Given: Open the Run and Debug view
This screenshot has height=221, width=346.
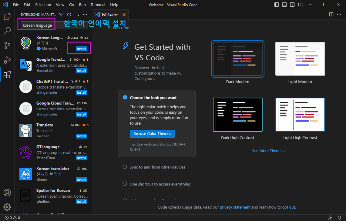Looking at the screenshot, I should (7, 60).
